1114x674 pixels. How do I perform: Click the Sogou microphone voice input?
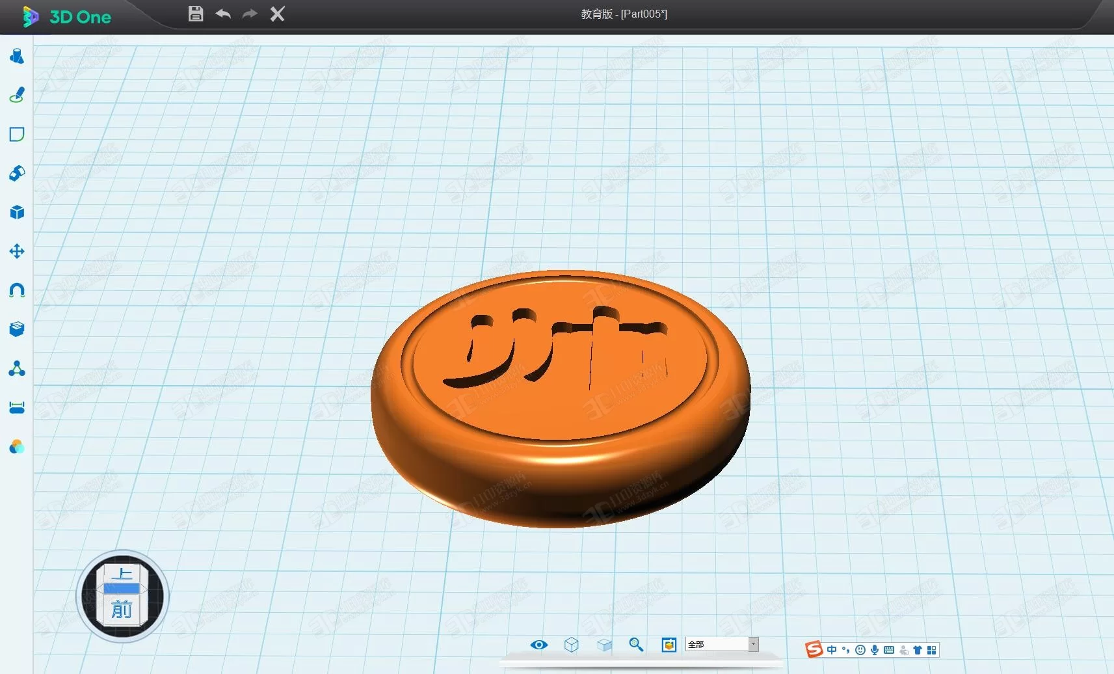[875, 650]
